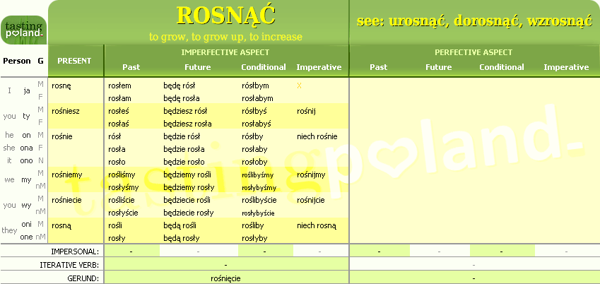Click the conditional form 'rósłby'
The image size is (600, 284).
(x=252, y=136)
